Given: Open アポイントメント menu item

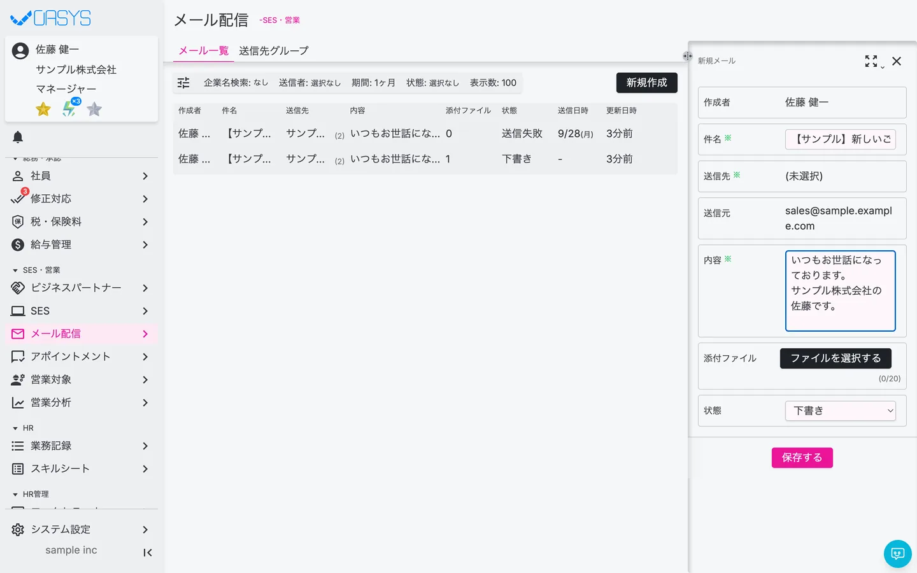Looking at the screenshot, I should coord(82,357).
